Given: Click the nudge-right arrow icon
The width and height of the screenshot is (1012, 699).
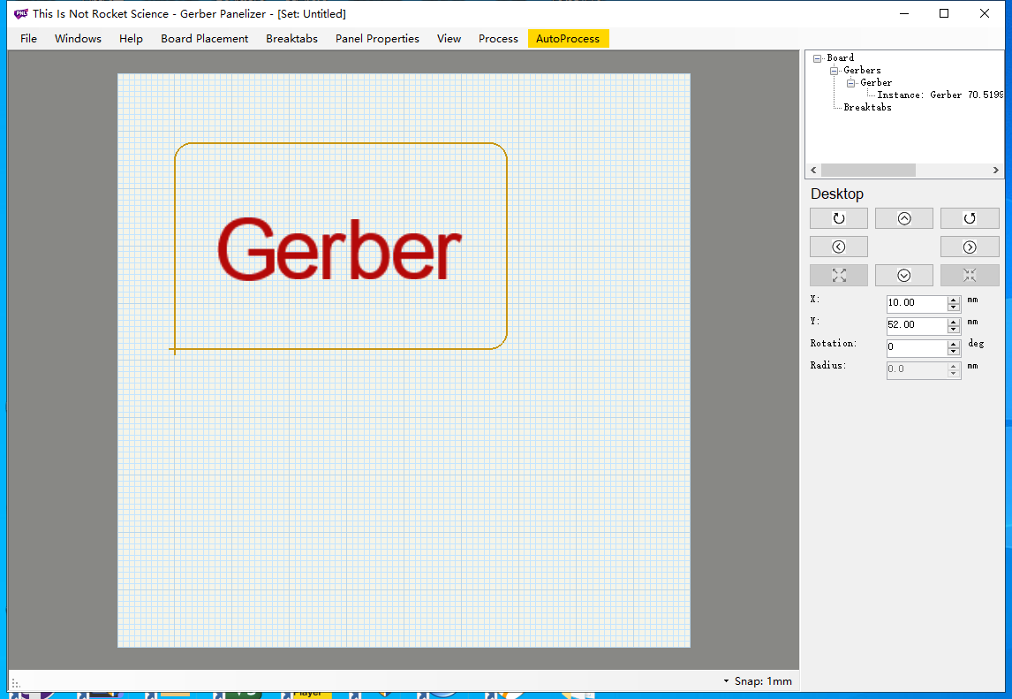Looking at the screenshot, I should [970, 247].
